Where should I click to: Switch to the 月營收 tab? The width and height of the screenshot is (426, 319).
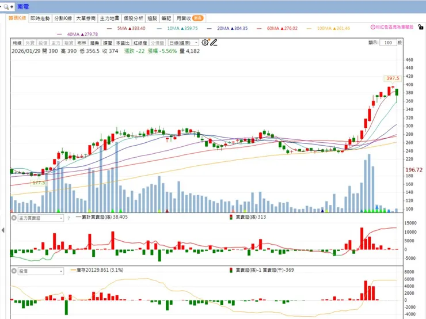pos(189,18)
